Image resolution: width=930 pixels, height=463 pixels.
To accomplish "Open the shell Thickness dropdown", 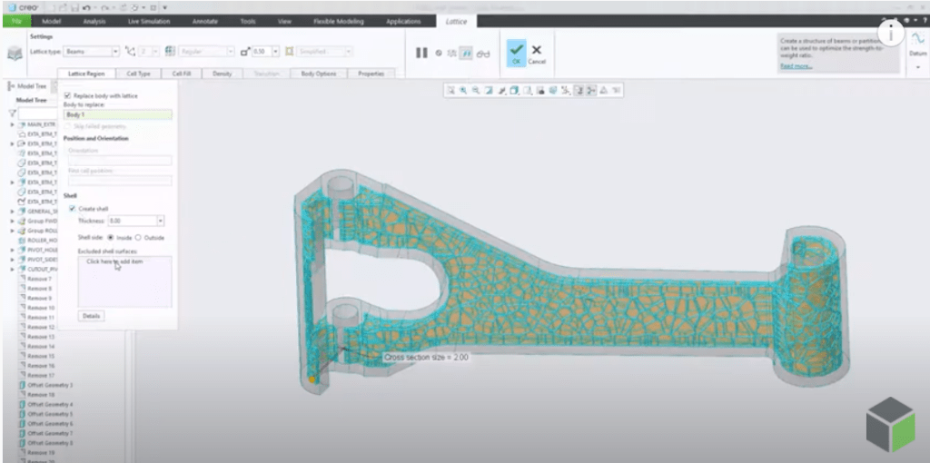I will tap(160, 221).
